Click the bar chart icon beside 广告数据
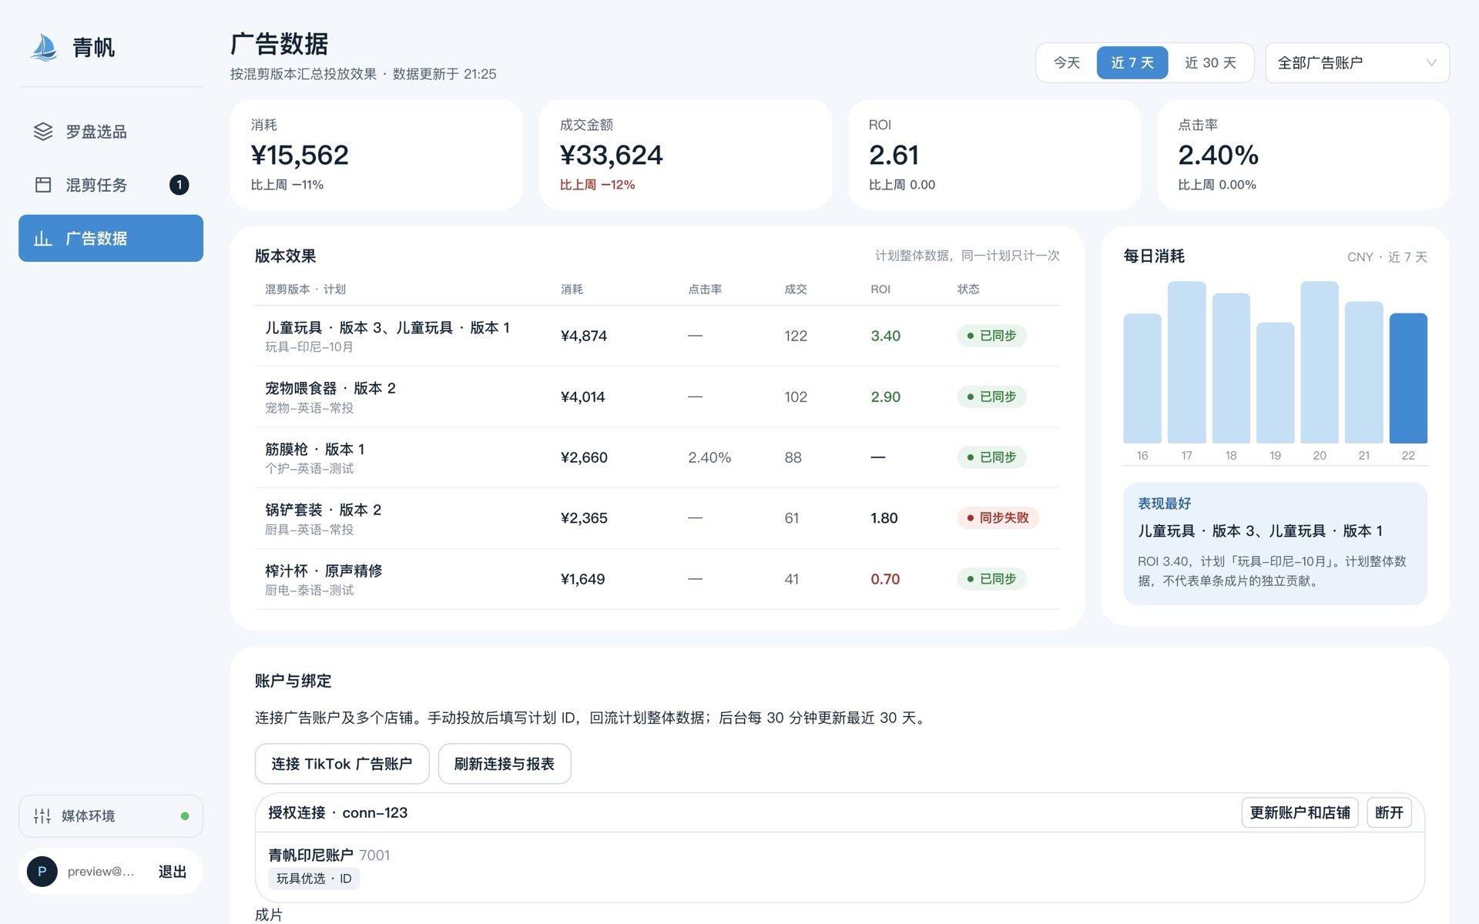This screenshot has height=924, width=1479. tap(43, 239)
